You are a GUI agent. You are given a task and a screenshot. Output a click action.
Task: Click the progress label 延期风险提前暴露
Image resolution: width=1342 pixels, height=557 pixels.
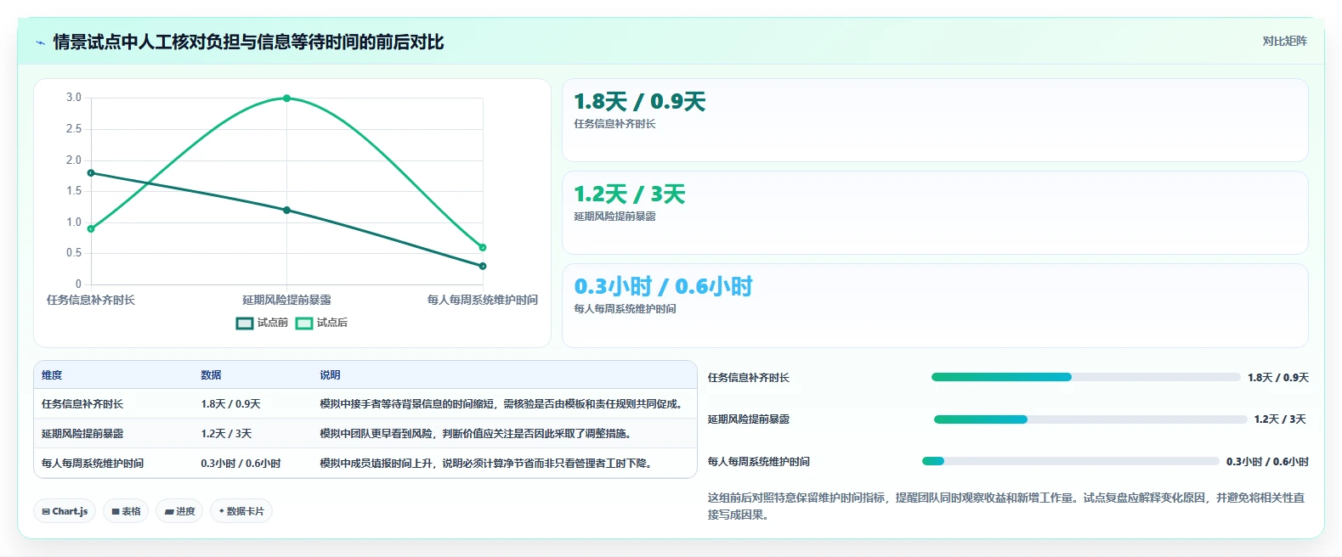click(x=749, y=419)
